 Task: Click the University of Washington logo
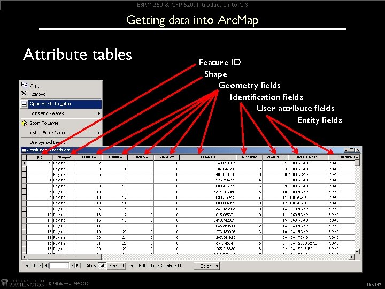tap(22, 283)
